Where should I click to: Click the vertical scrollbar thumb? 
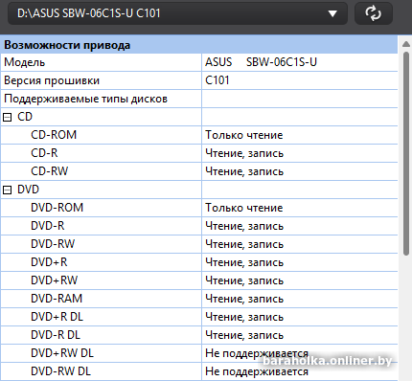pyautogui.click(x=406, y=153)
